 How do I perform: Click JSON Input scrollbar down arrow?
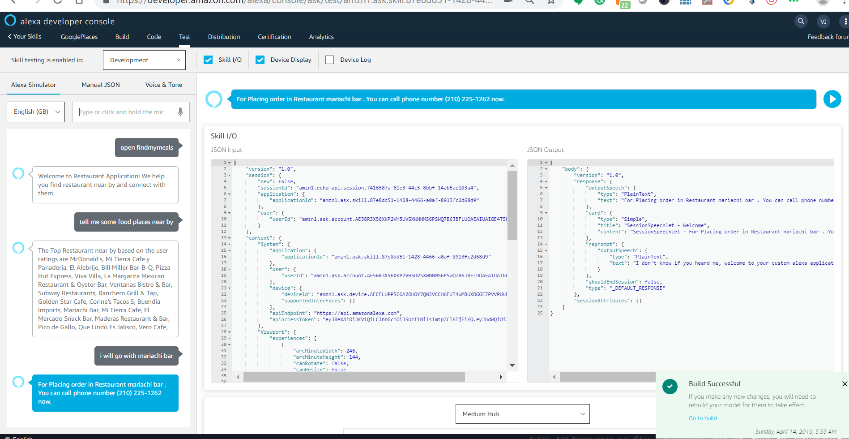click(512, 366)
